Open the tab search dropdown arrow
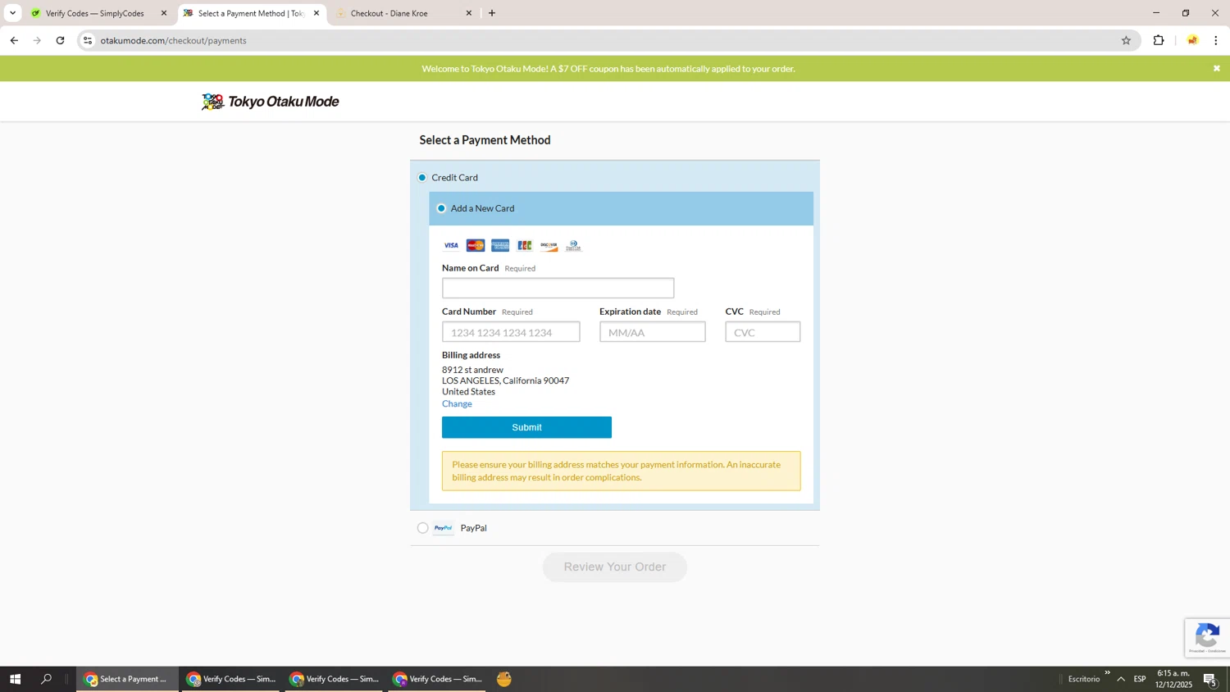This screenshot has height=692, width=1230. tap(12, 13)
